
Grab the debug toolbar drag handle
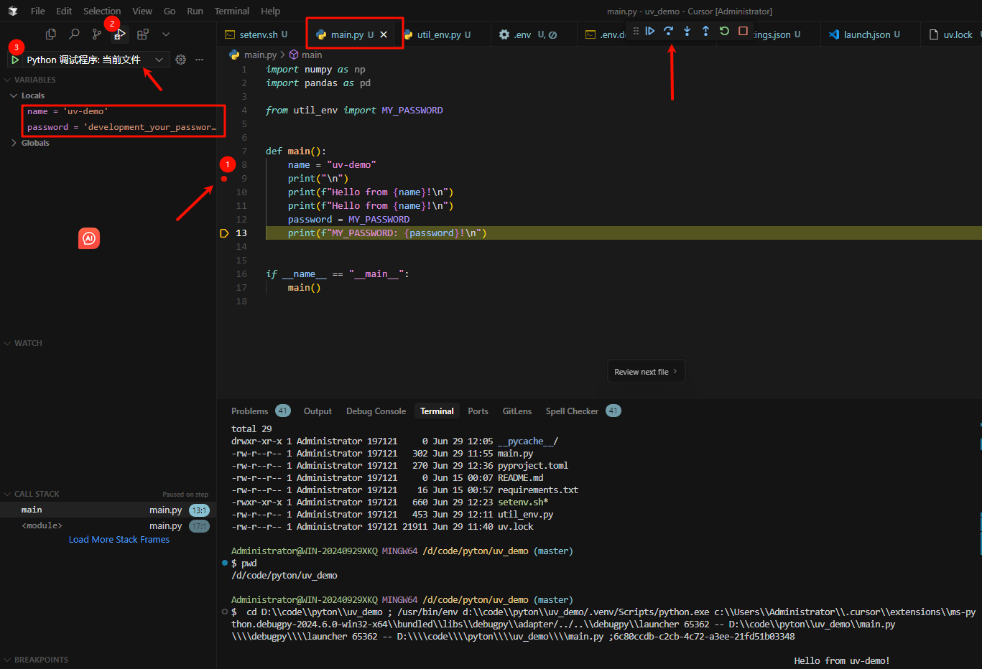point(636,31)
